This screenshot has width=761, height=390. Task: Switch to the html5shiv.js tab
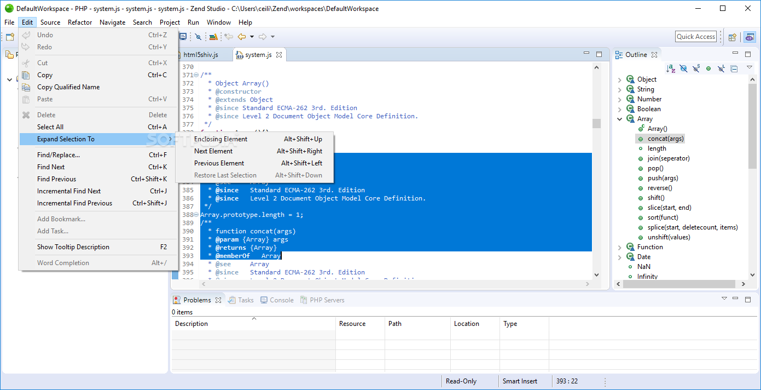tap(201, 55)
